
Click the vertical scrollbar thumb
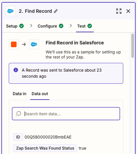click(133, 46)
